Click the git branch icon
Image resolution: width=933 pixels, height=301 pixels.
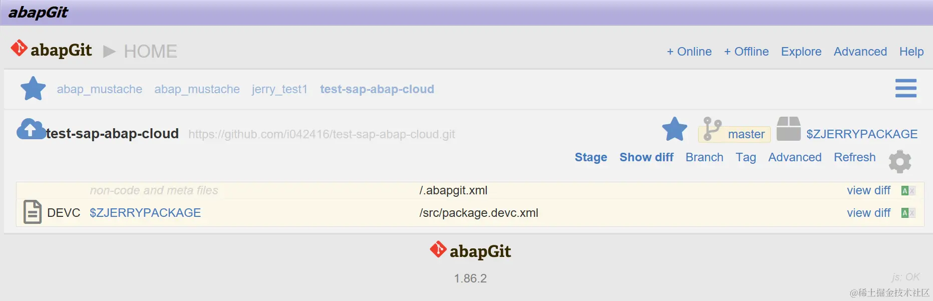pyautogui.click(x=711, y=129)
